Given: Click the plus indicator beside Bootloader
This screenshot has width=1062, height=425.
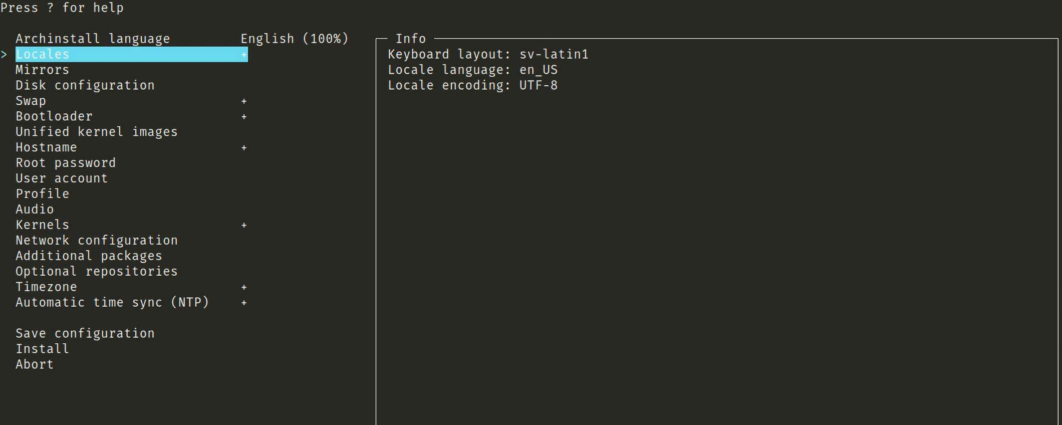Looking at the screenshot, I should [x=244, y=117].
